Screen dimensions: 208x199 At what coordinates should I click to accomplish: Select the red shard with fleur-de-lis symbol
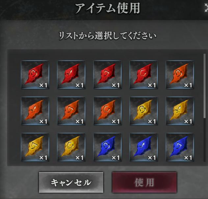71,74
